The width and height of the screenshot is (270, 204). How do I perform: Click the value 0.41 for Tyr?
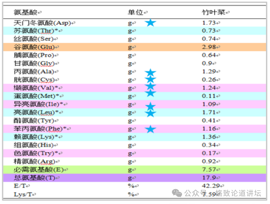(x=209, y=120)
